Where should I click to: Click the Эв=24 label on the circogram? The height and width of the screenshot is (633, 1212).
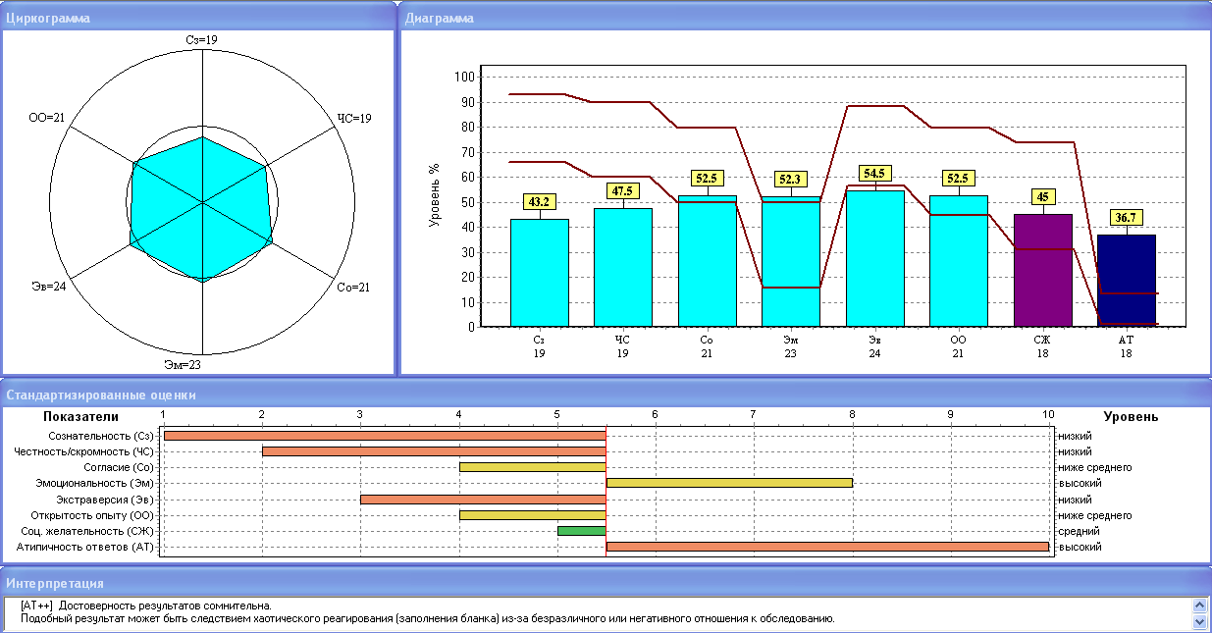point(49,288)
